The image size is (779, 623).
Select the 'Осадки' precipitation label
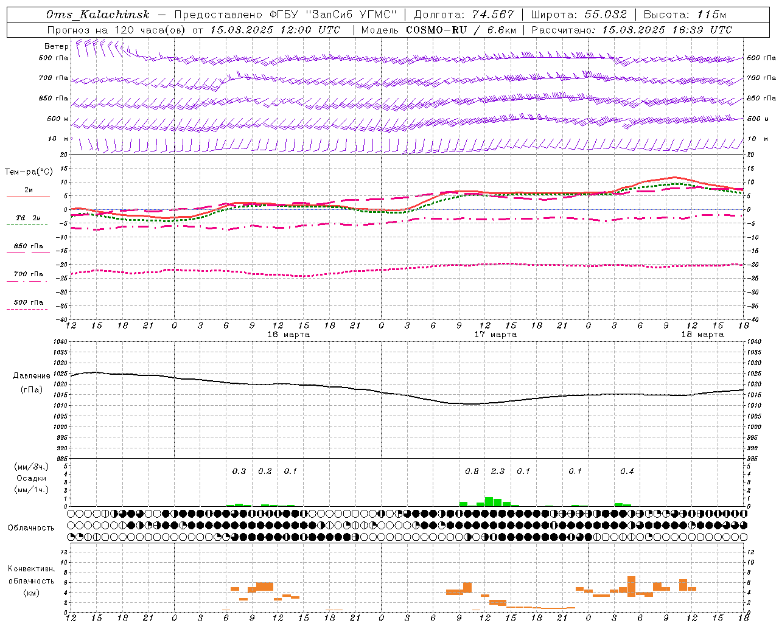(31, 478)
